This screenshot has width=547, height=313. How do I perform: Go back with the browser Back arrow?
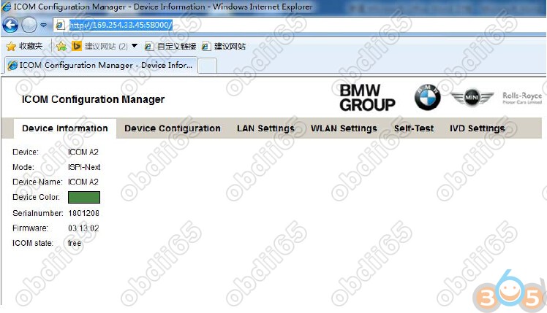point(10,25)
